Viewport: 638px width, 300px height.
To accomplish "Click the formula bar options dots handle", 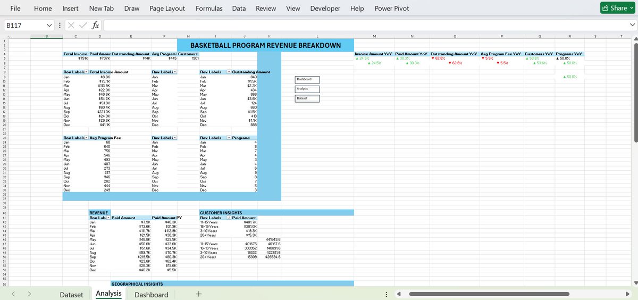I will pyautogui.click(x=60, y=25).
